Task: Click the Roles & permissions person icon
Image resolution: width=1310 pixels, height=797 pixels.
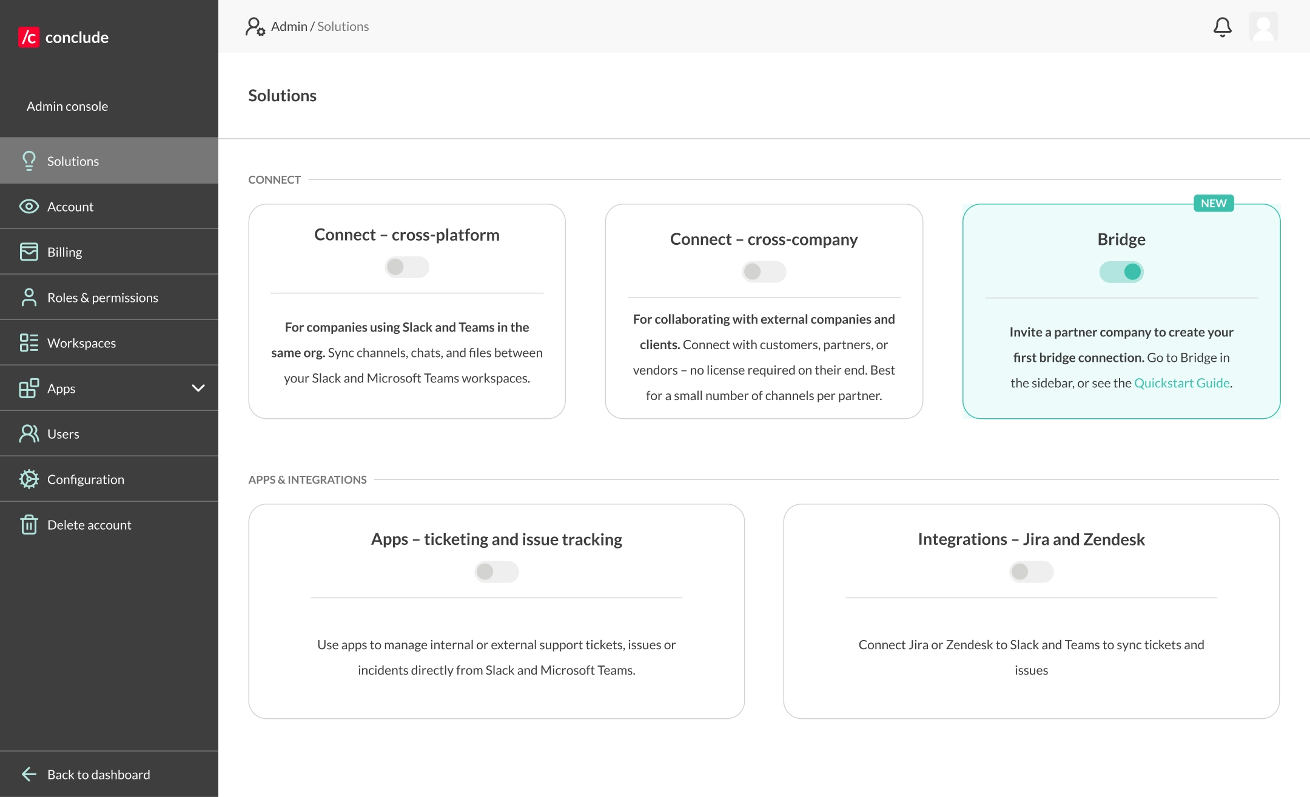Action: pos(29,297)
